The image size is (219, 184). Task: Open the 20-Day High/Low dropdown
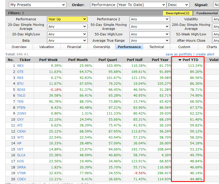click(x=67, y=34)
